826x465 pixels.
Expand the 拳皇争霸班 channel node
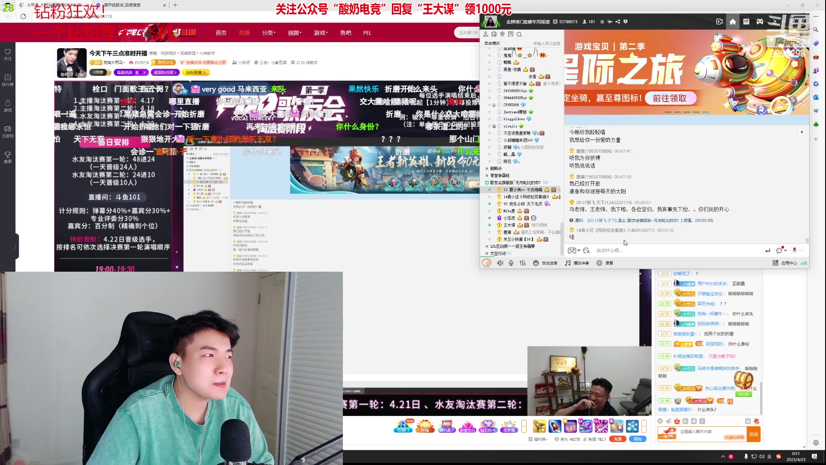pyautogui.click(x=487, y=176)
